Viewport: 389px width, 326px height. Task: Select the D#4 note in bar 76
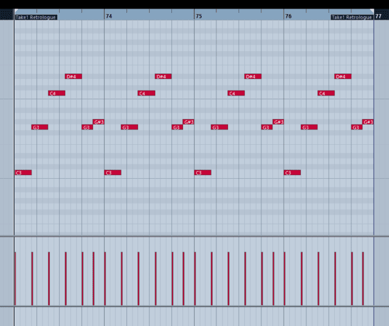tap(343, 76)
